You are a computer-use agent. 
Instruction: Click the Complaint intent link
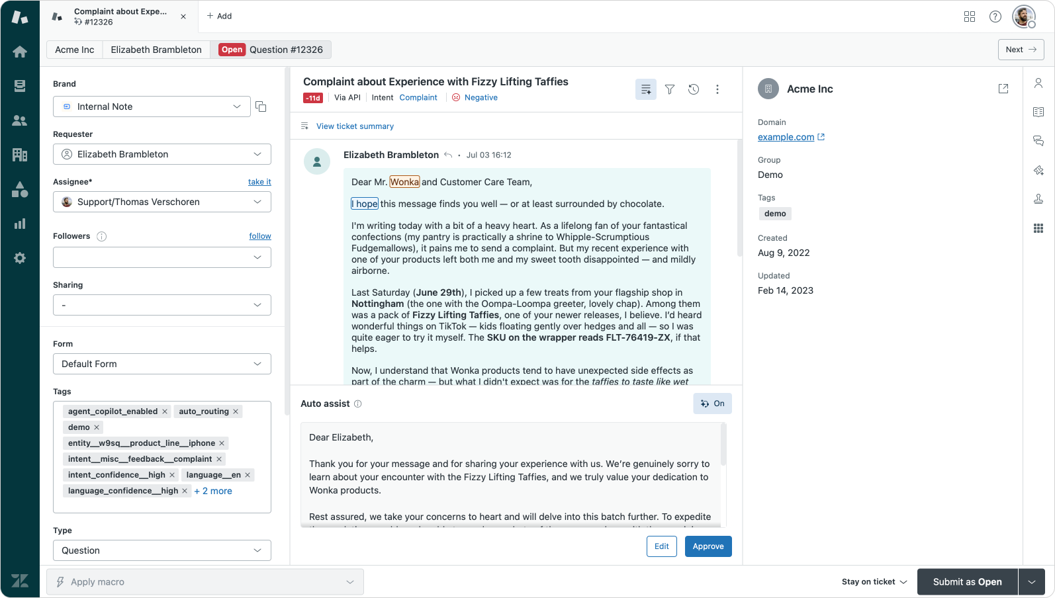pyautogui.click(x=418, y=98)
